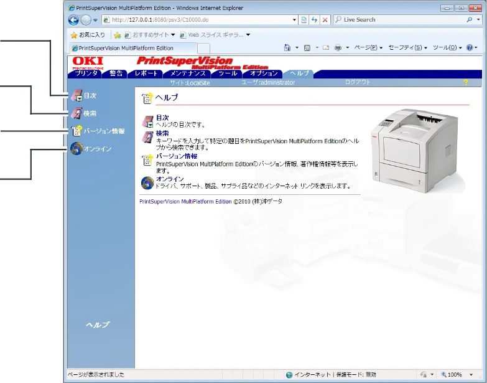
Task: Click the PrintSuperVision MultiPlatform Edition footer link
Action: coord(185,201)
